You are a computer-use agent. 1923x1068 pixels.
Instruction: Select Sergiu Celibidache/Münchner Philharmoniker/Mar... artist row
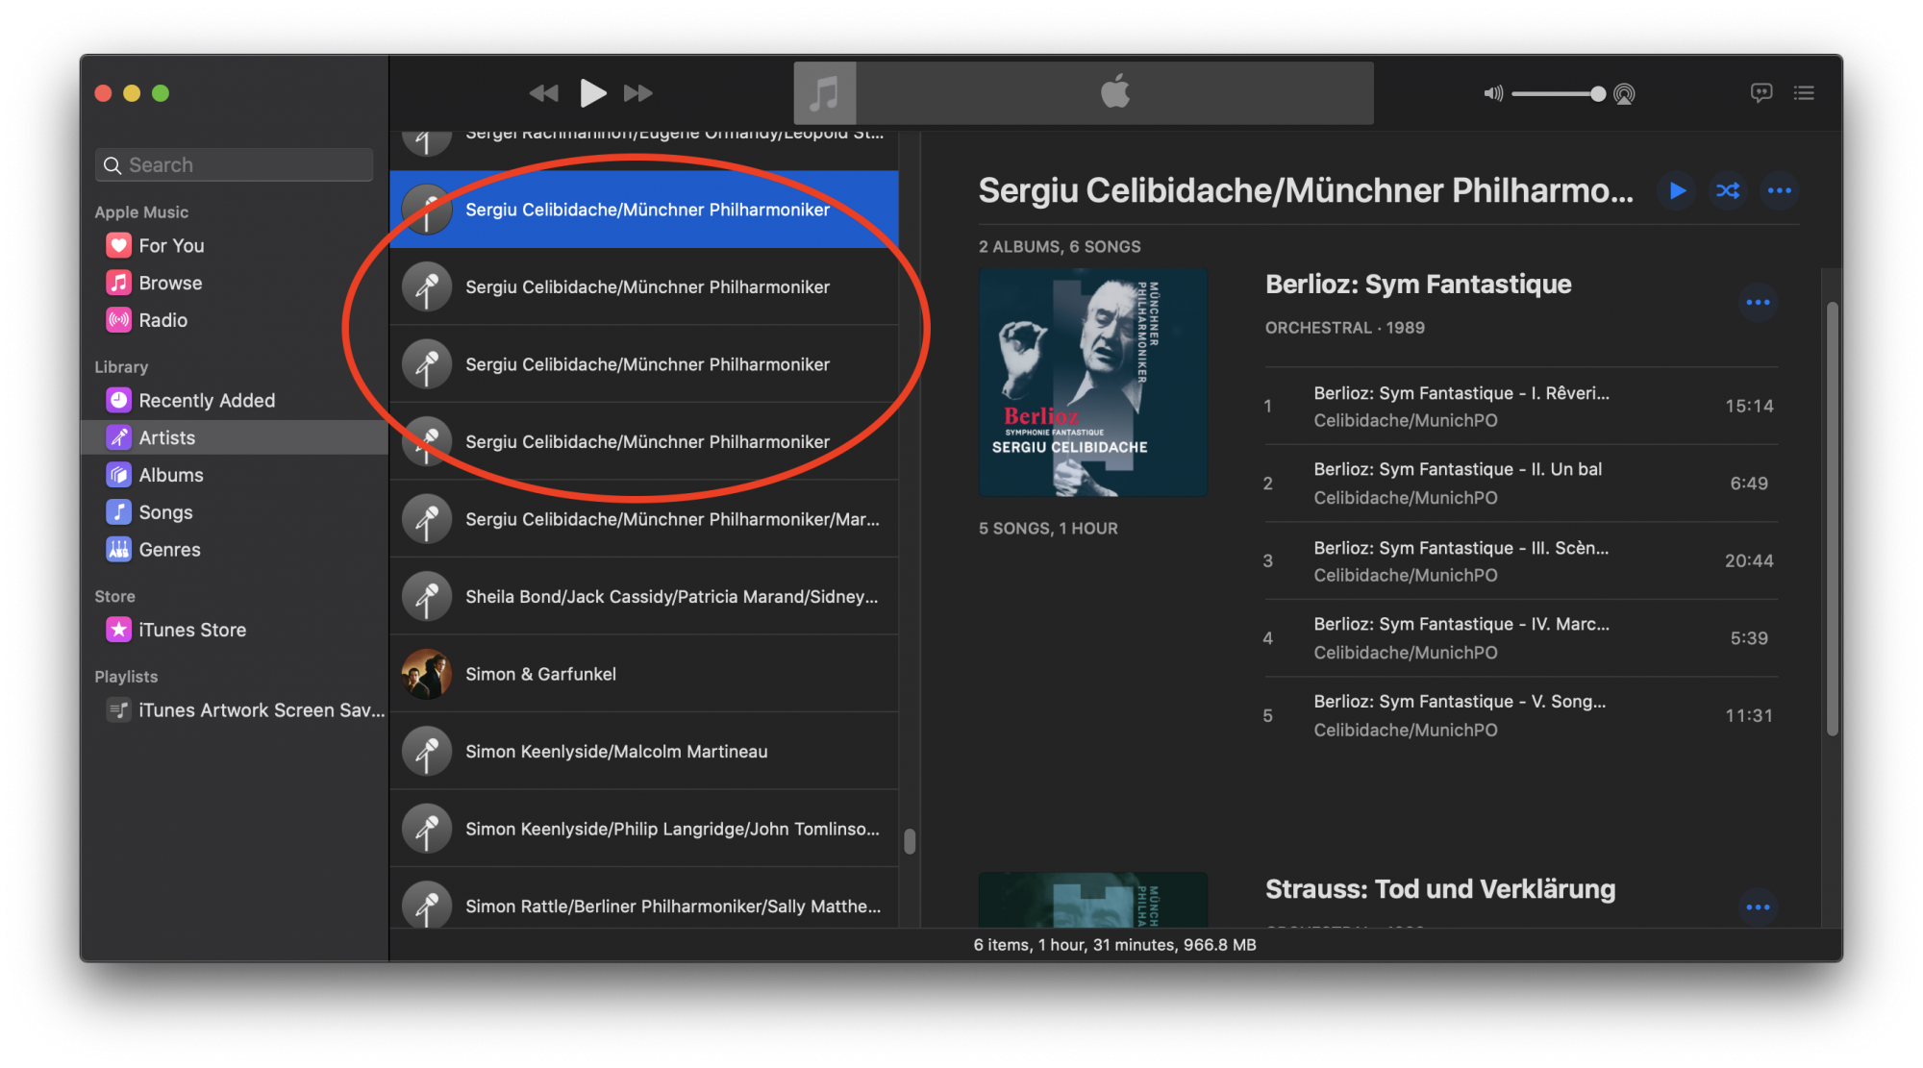tap(644, 519)
